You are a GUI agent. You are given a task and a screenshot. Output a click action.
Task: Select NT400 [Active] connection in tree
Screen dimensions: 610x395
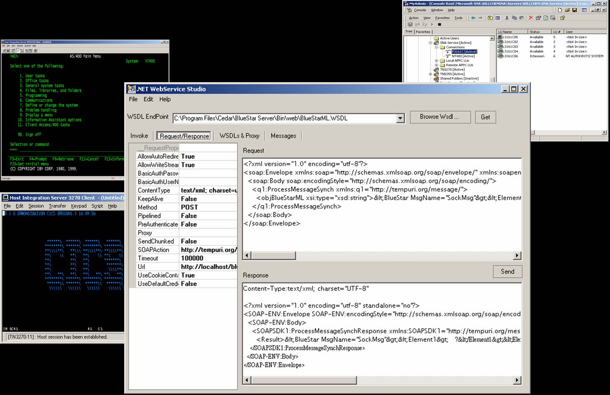pos(463,56)
